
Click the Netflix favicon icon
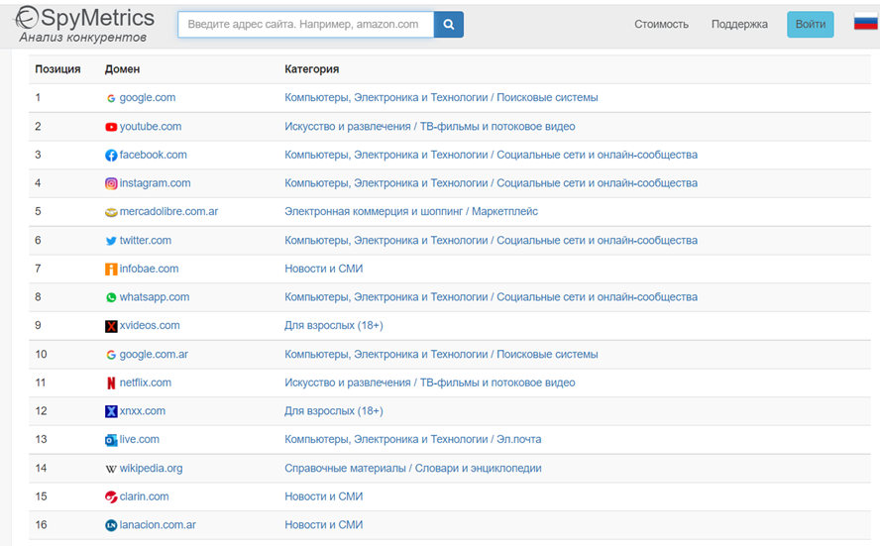[111, 382]
